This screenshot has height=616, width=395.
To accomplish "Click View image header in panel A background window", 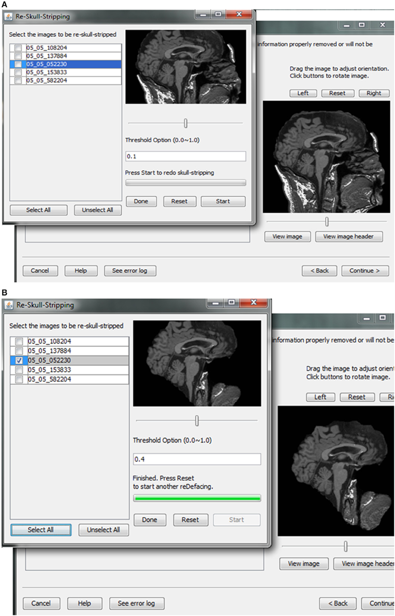I will point(348,237).
